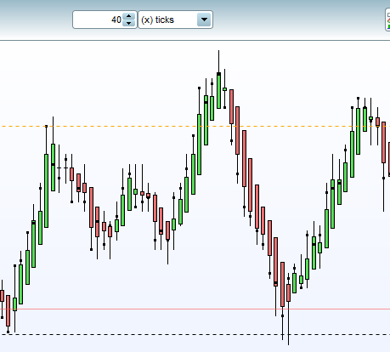Increase tick count with up arrow
Screen dimensions: 390x352
[x=129, y=16]
